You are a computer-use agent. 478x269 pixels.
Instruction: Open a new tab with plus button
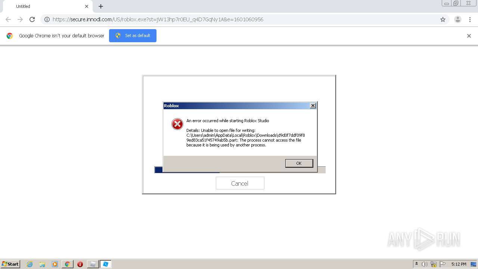coord(101,6)
